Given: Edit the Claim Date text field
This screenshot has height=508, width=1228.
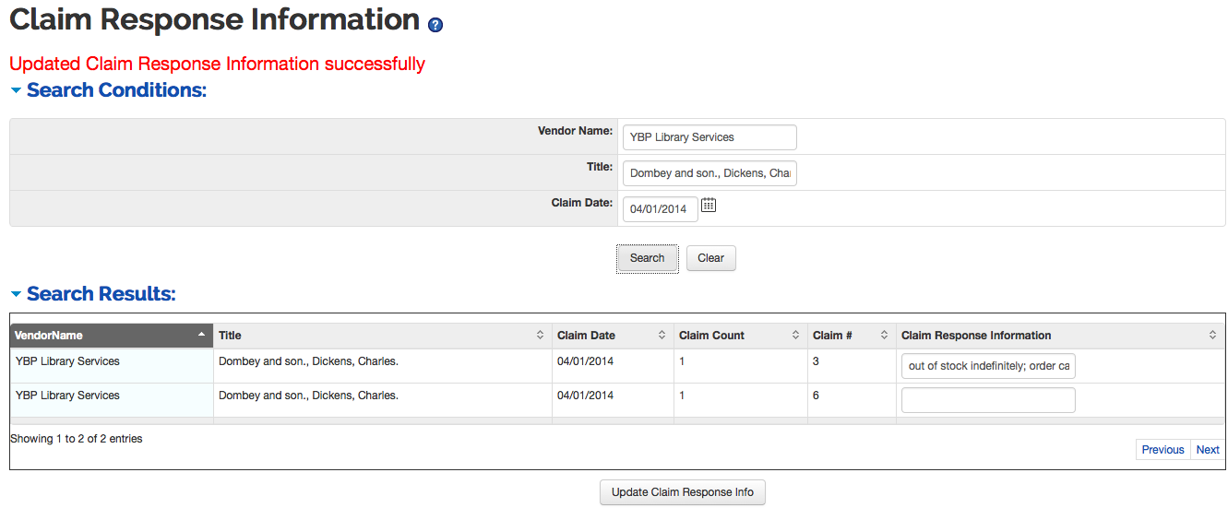Looking at the screenshot, I should pos(660,209).
